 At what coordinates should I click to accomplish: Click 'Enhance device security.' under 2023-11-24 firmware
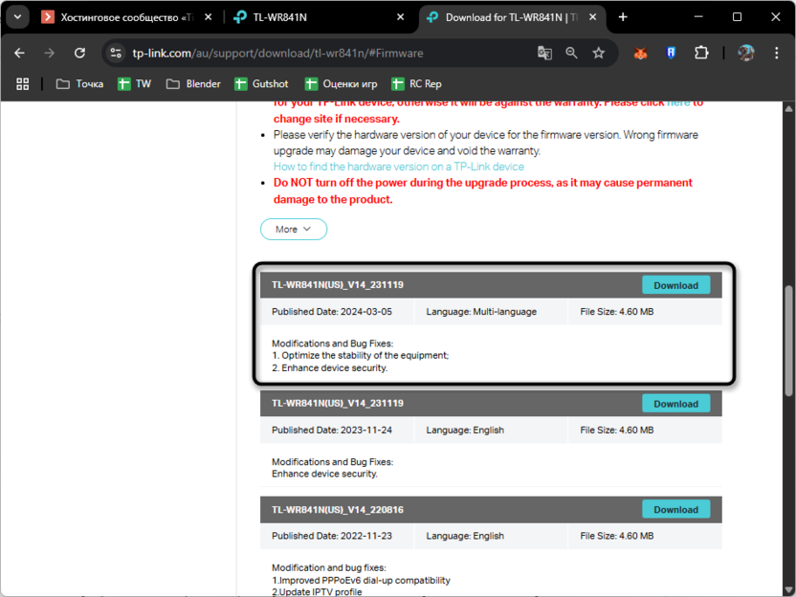pyautogui.click(x=324, y=474)
